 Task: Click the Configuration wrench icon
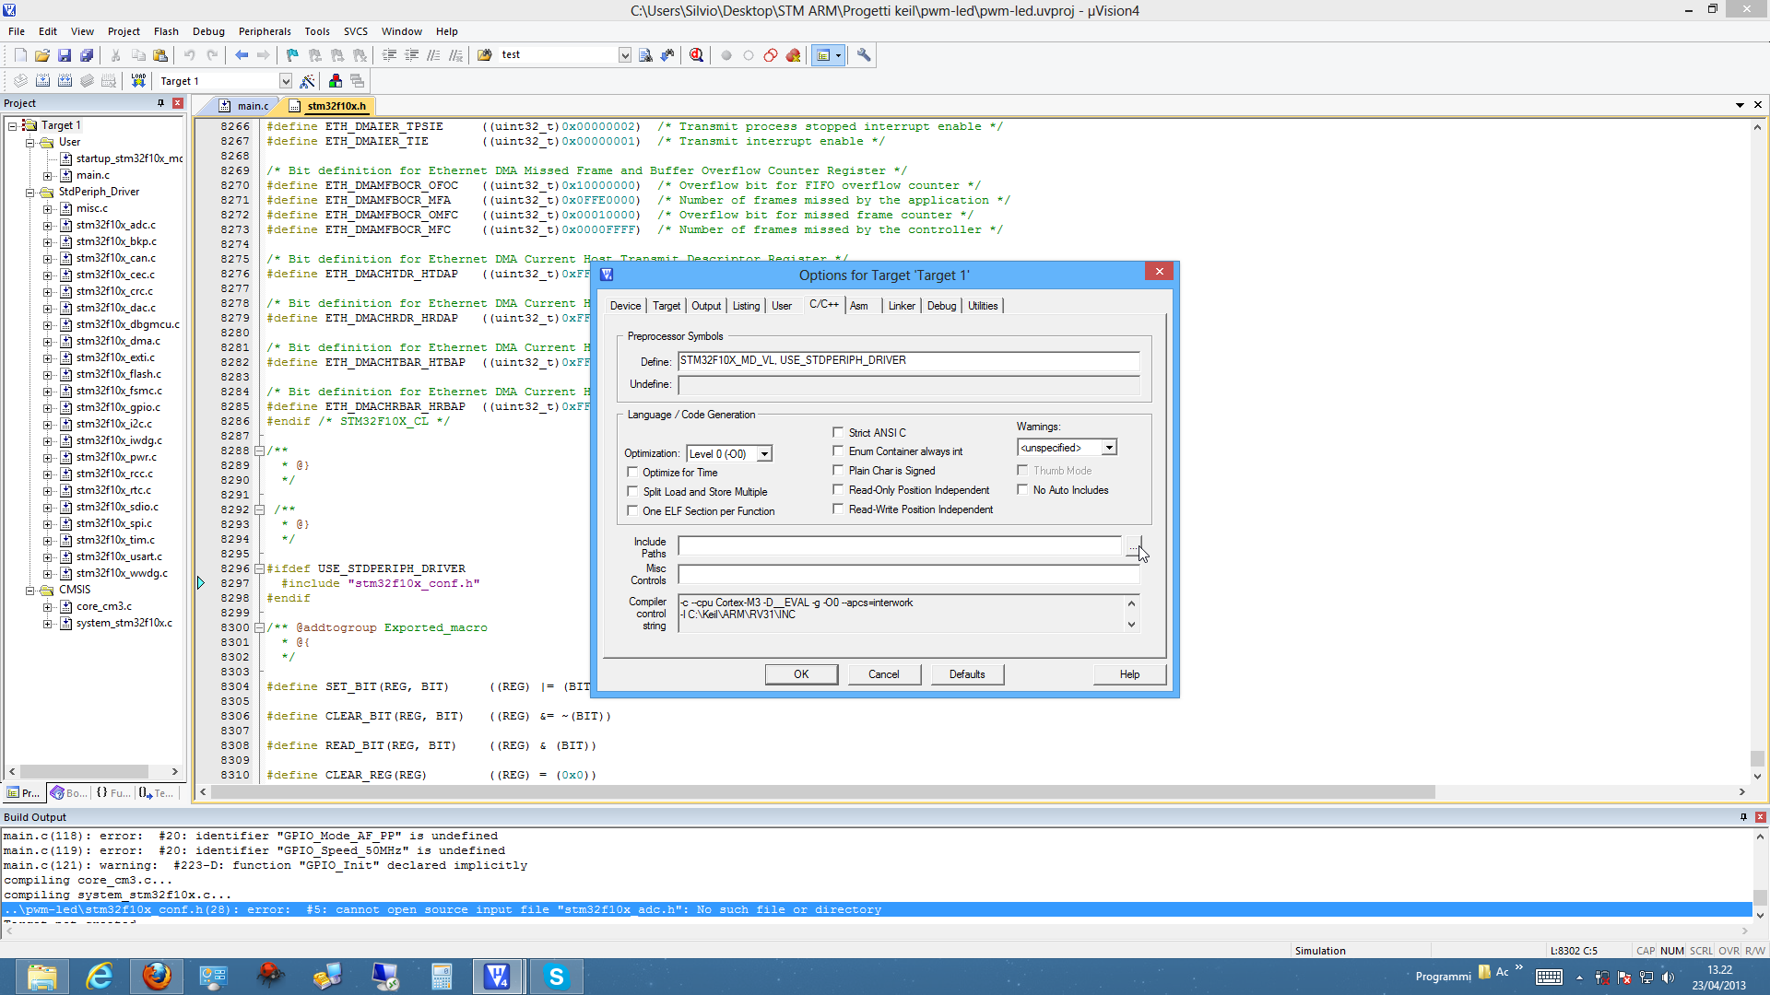click(x=864, y=55)
